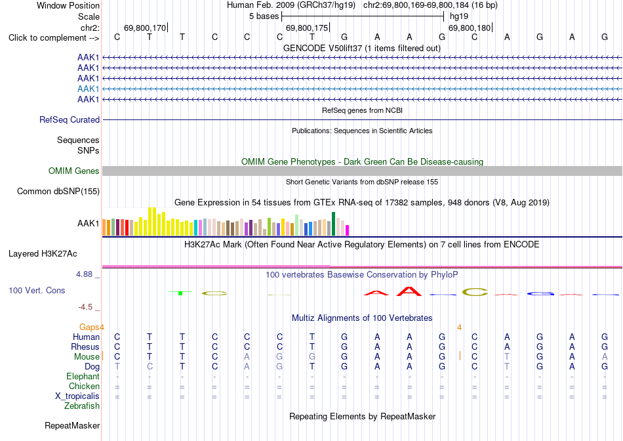Click the Common dbSNP(155) label
Screen dimensions: 623x441
tap(58, 191)
